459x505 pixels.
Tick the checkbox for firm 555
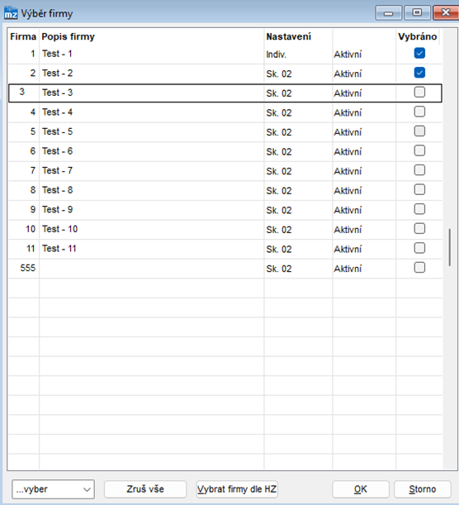[x=419, y=268]
